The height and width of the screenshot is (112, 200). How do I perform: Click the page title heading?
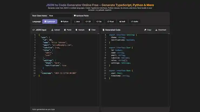point(100,5)
